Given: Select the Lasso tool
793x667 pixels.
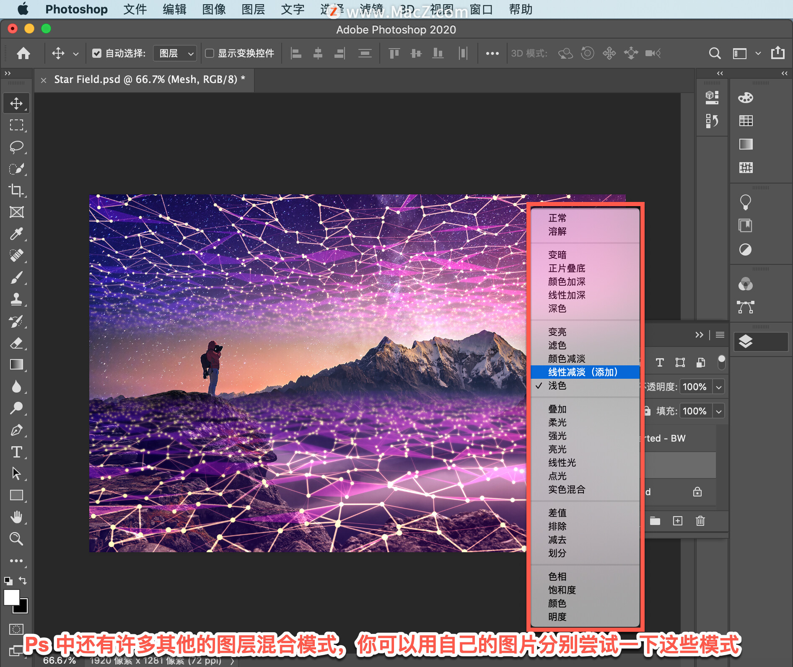Looking at the screenshot, I should point(16,147).
